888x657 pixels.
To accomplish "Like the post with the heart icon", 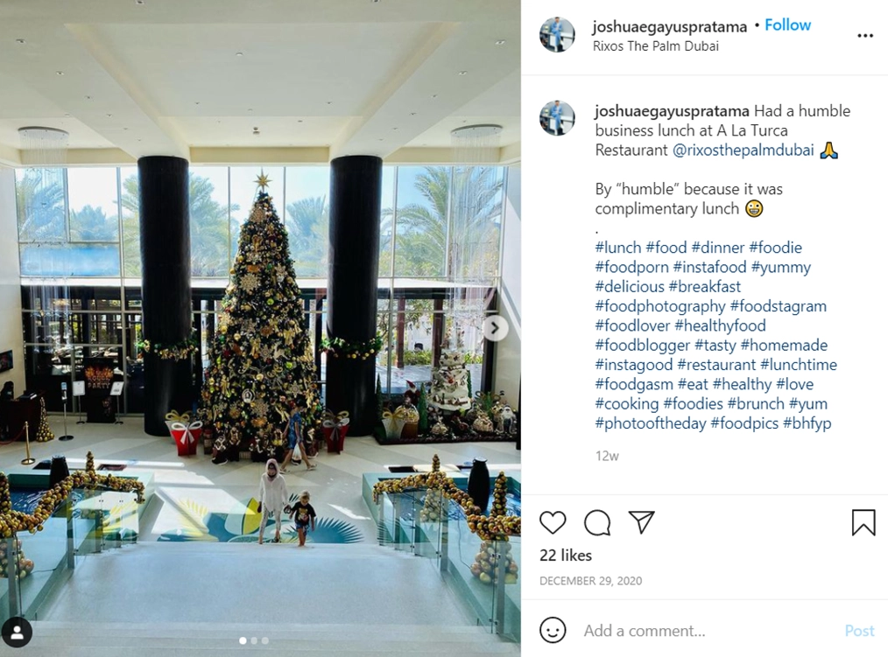I will click(x=553, y=522).
